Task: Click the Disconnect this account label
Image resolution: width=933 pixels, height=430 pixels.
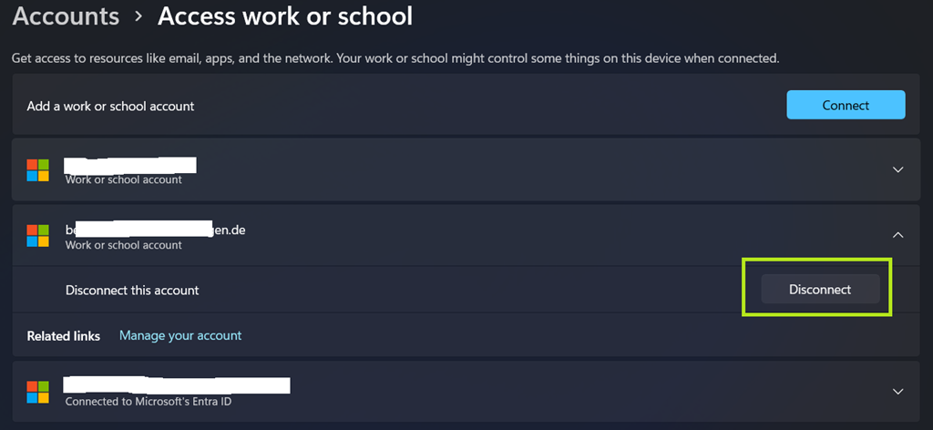Action: pos(132,290)
